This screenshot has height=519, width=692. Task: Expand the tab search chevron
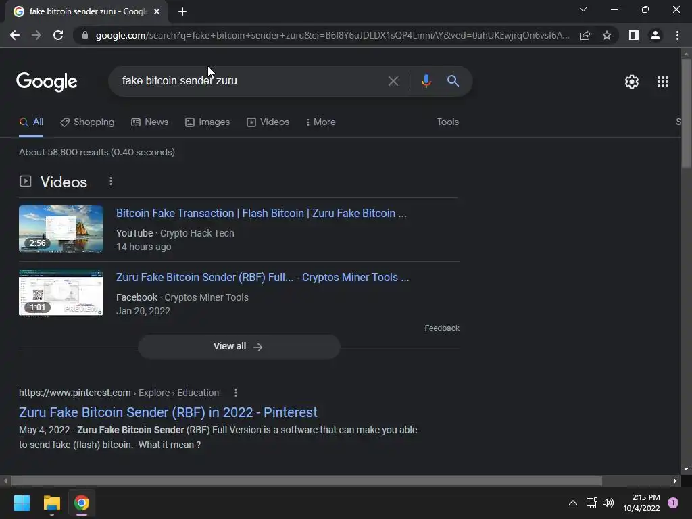tap(583, 9)
